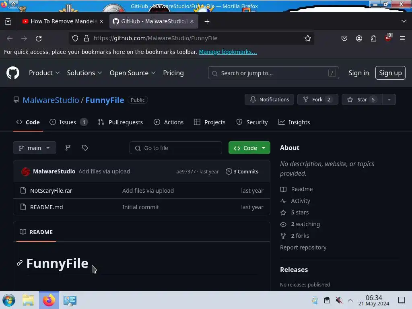This screenshot has height=309, width=412.
Task: Click the Go to file search field
Action: 175,148
